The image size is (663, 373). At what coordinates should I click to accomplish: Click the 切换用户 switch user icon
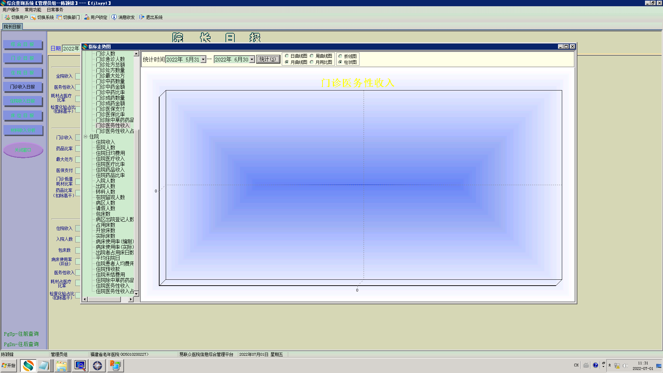[x=7, y=17]
